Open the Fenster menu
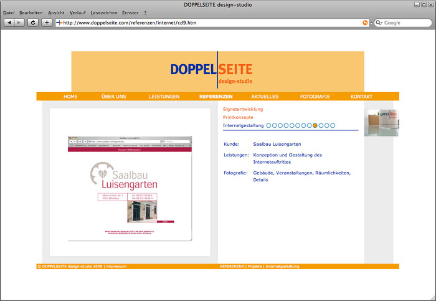This screenshot has width=436, height=301. (x=130, y=13)
